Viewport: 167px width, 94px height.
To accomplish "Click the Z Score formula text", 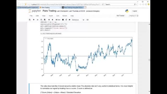I will click(61, 92).
